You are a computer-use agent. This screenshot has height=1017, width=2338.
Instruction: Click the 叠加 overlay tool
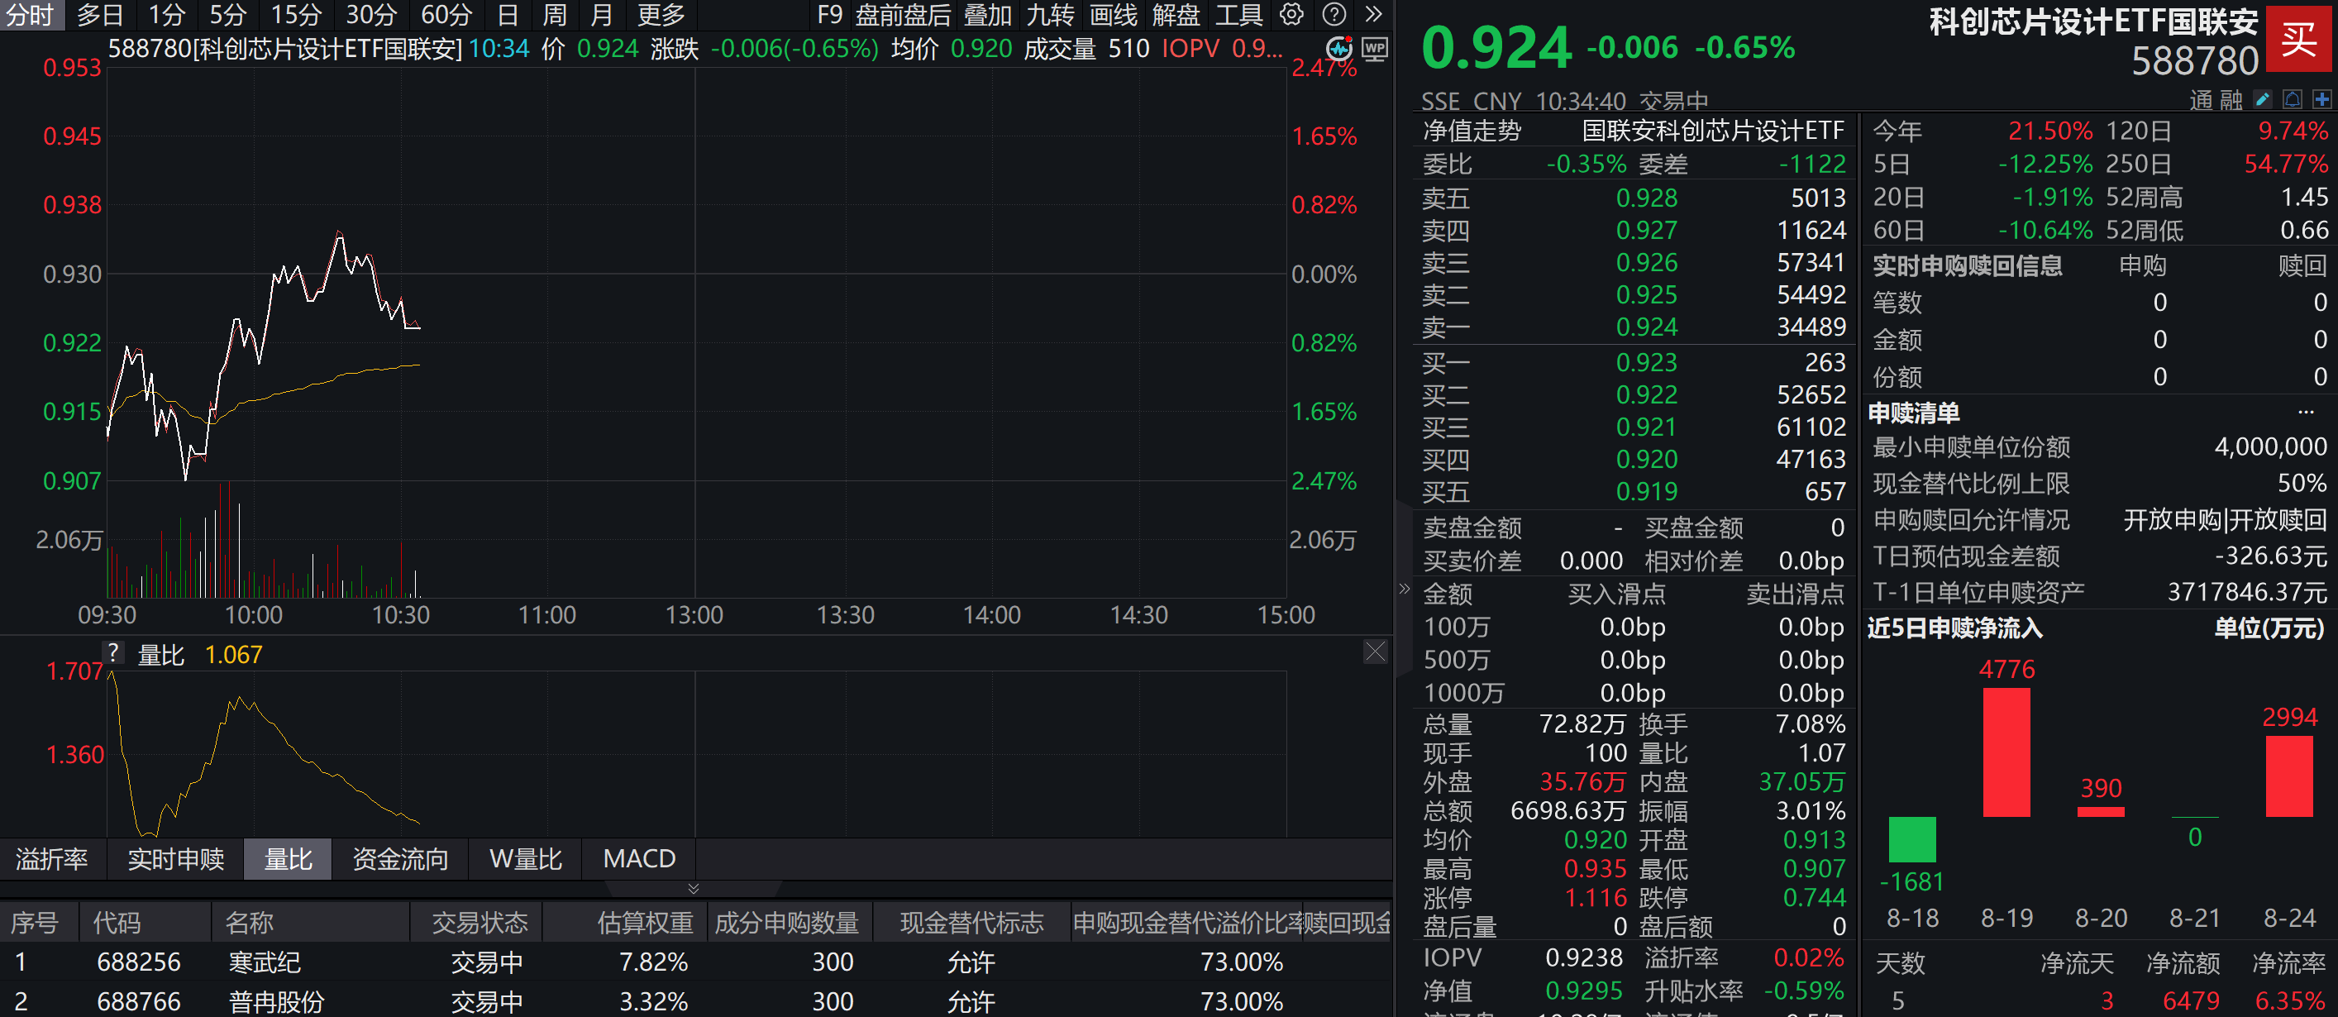tap(987, 15)
